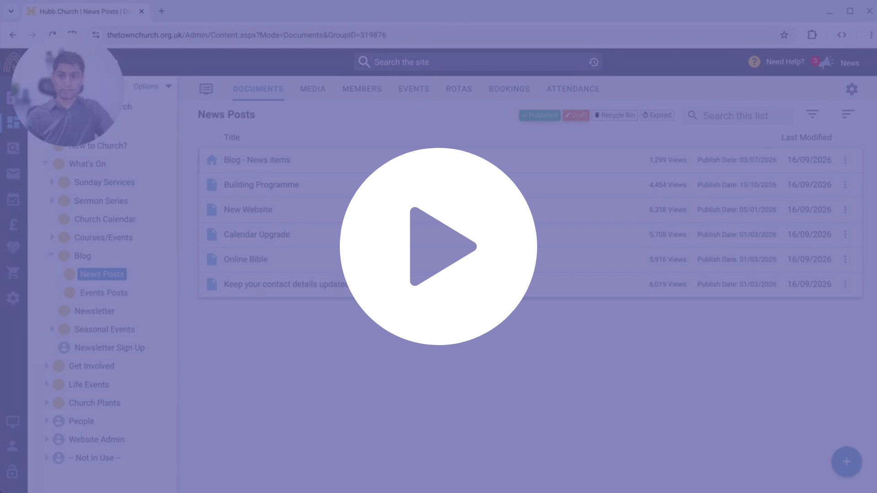Select Newsletter Sign Up in the tree
This screenshot has width=877, height=493.
tap(110, 347)
